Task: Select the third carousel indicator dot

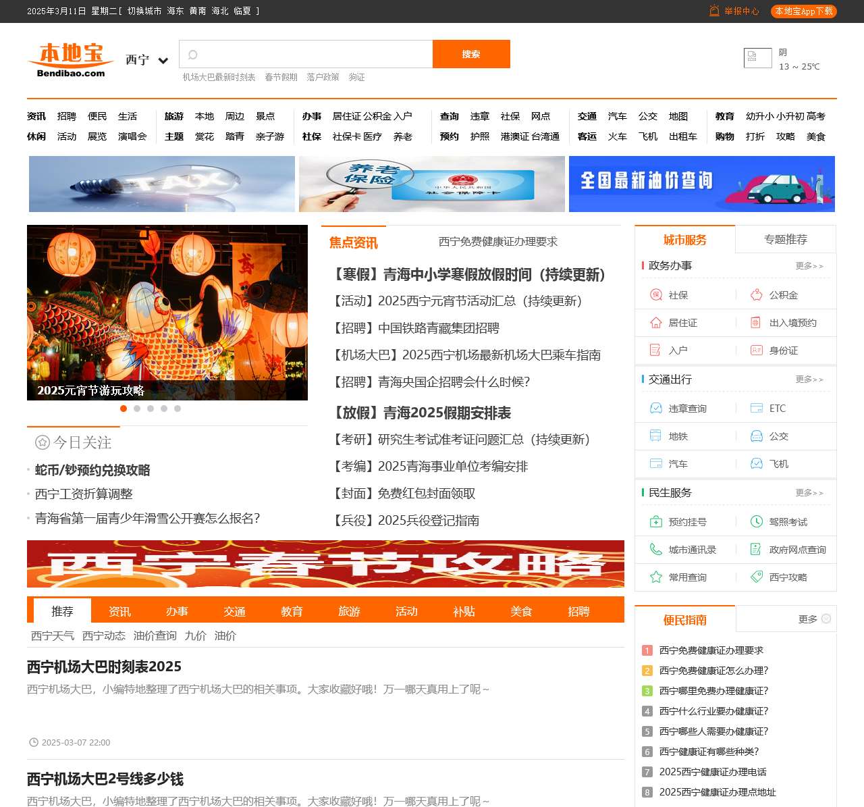Action: [151, 409]
